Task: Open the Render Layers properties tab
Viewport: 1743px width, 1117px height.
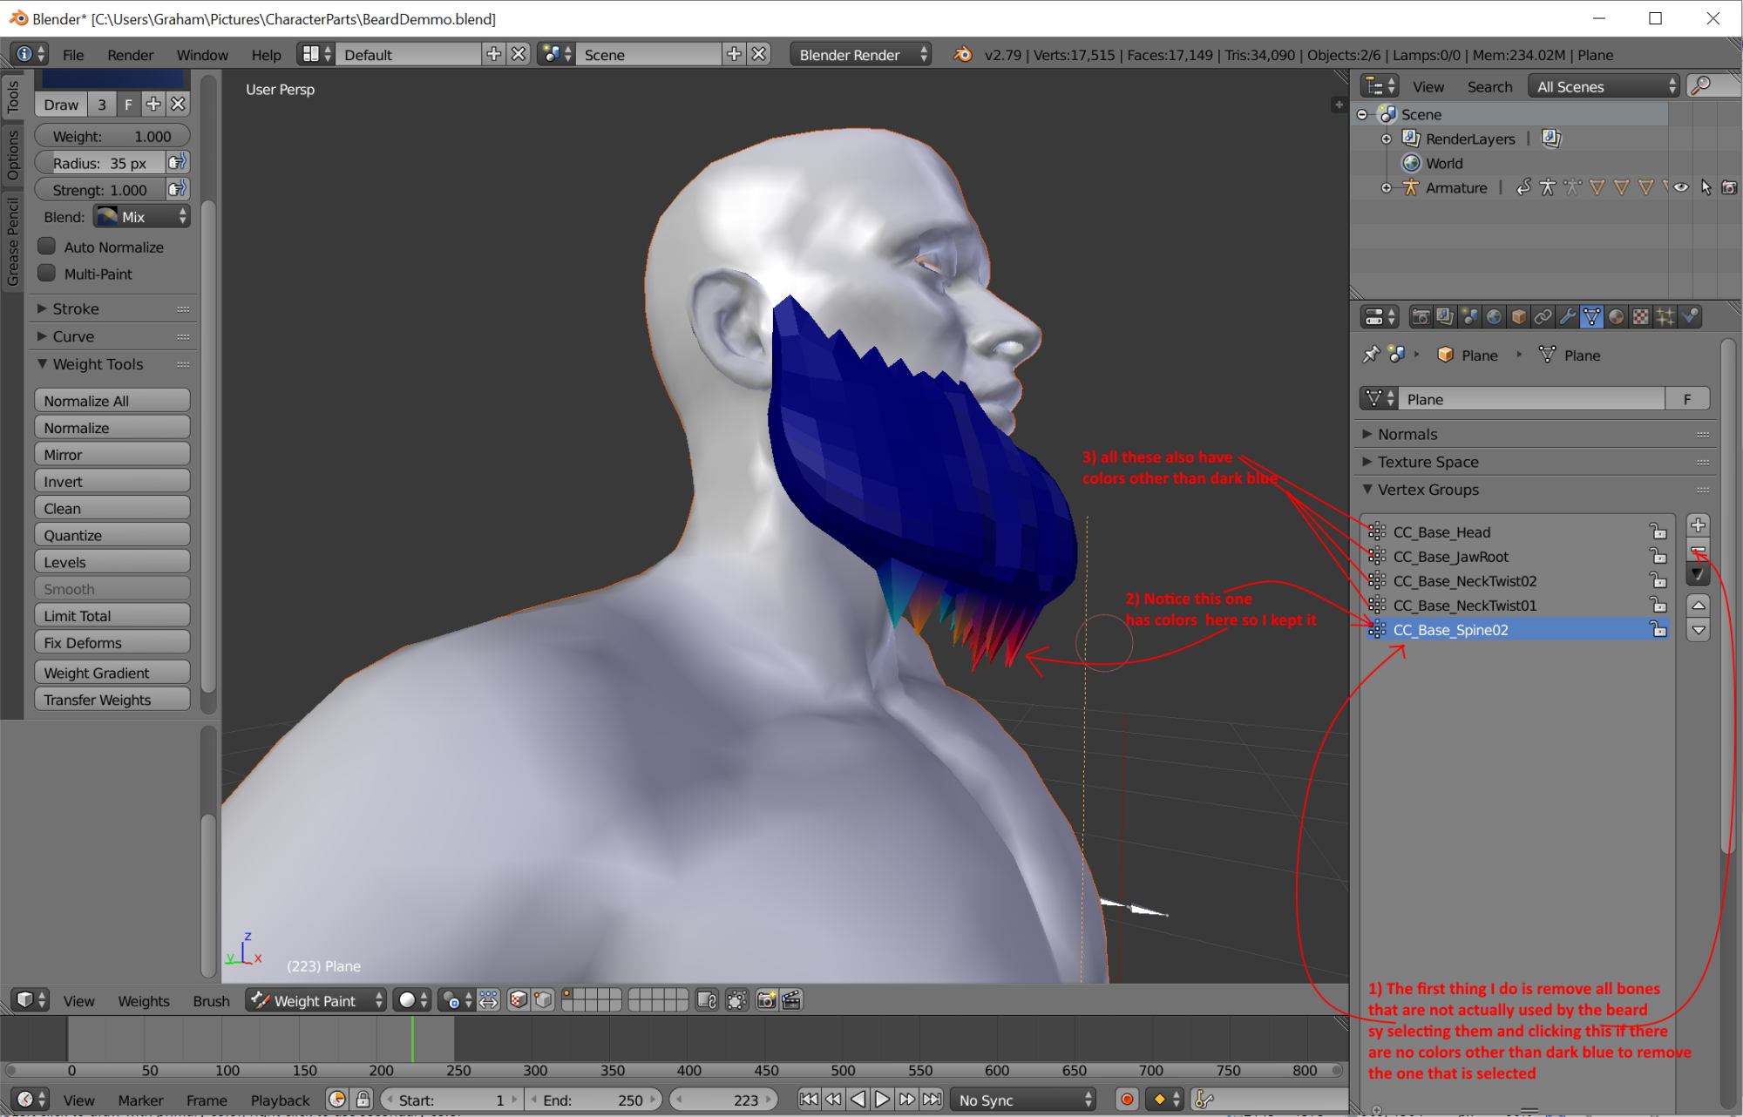Action: [1445, 317]
